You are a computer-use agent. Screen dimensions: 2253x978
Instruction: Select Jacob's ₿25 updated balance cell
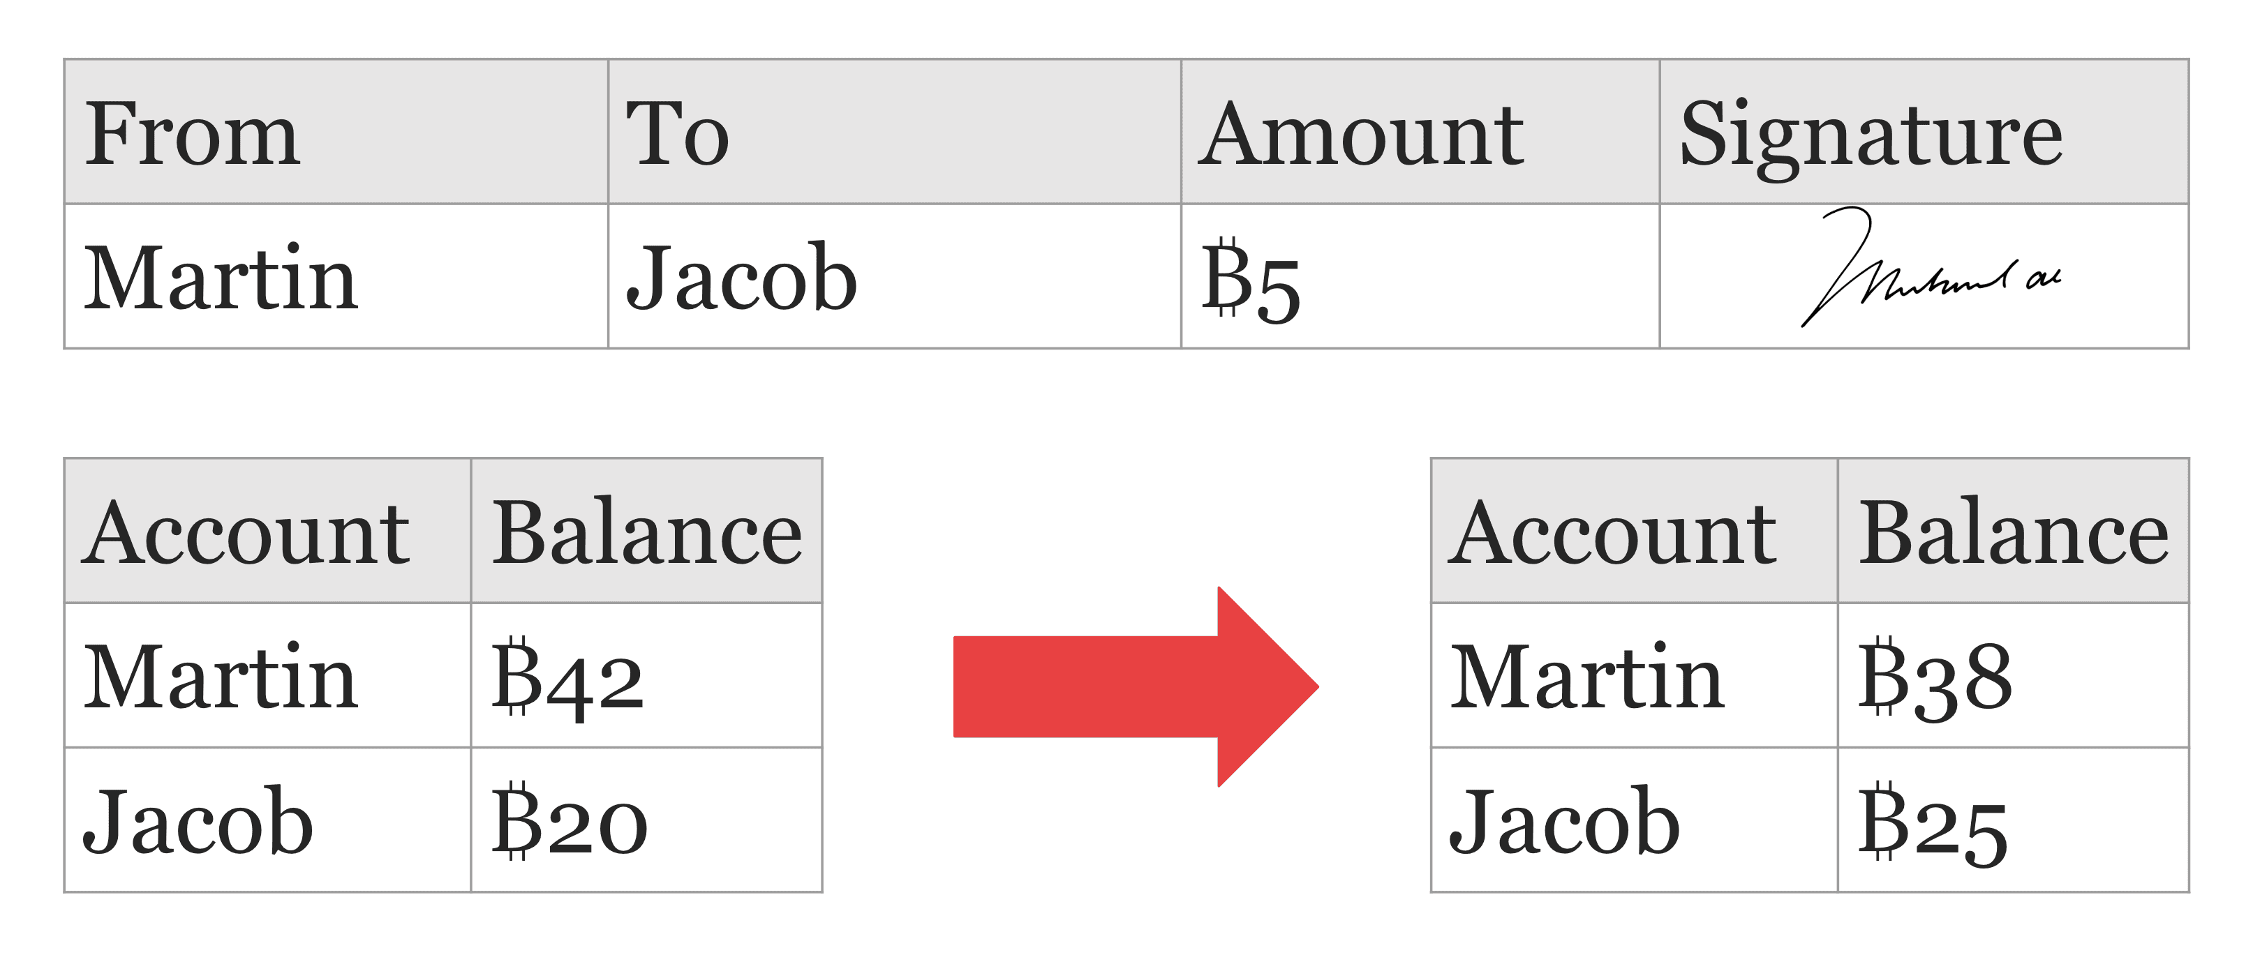pyautogui.click(x=2014, y=820)
